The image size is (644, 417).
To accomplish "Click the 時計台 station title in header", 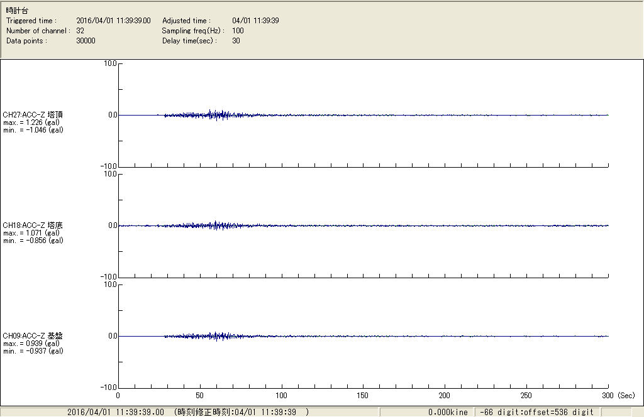I will click(17, 11).
